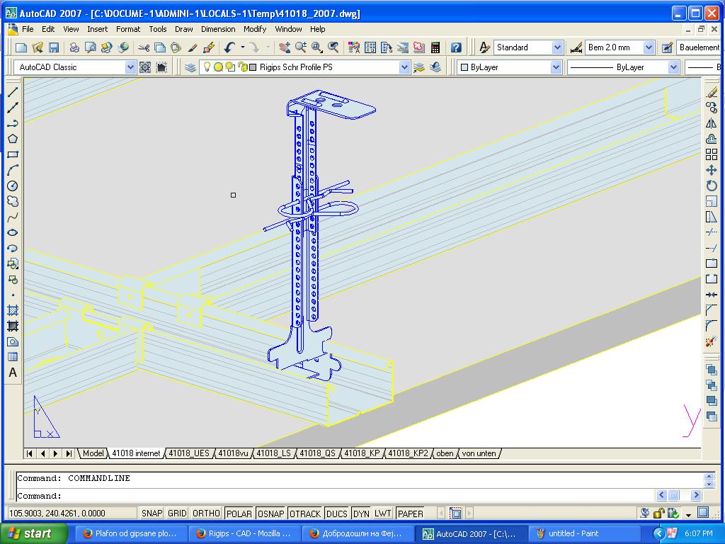The width and height of the screenshot is (725, 544).
Task: Toggle ORTHO mode in status bar
Action: (x=206, y=514)
